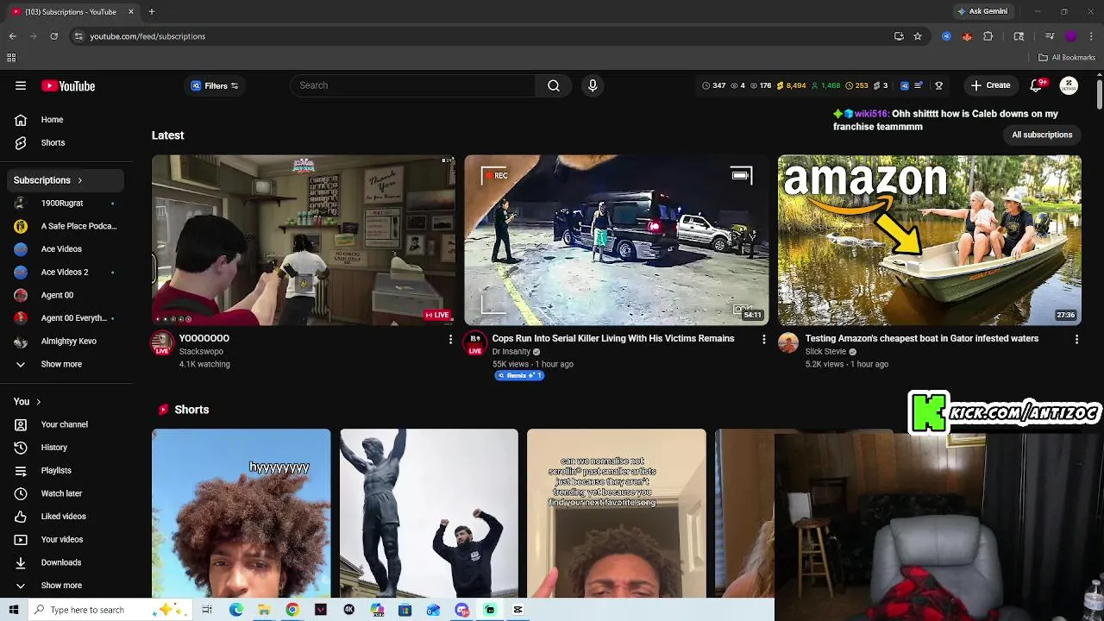Open the Chrome apps grid icon
The image size is (1104, 621).
[x=11, y=58]
